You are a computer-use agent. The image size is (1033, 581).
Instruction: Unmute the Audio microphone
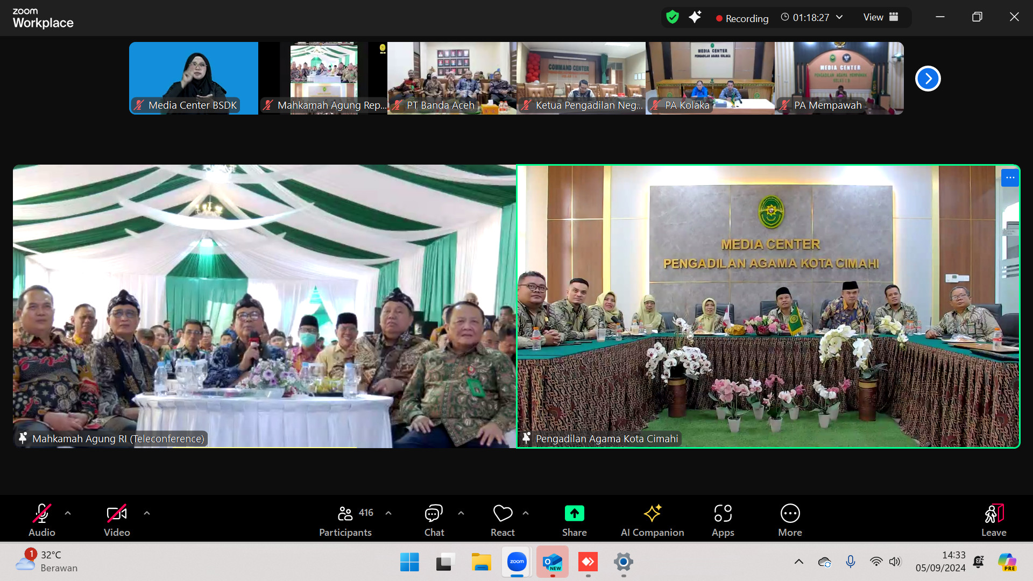pyautogui.click(x=42, y=513)
